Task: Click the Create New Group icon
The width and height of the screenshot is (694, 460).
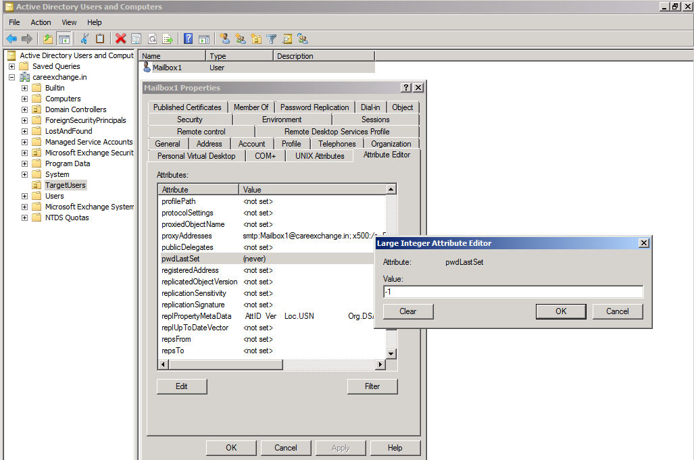Action: click(x=241, y=39)
